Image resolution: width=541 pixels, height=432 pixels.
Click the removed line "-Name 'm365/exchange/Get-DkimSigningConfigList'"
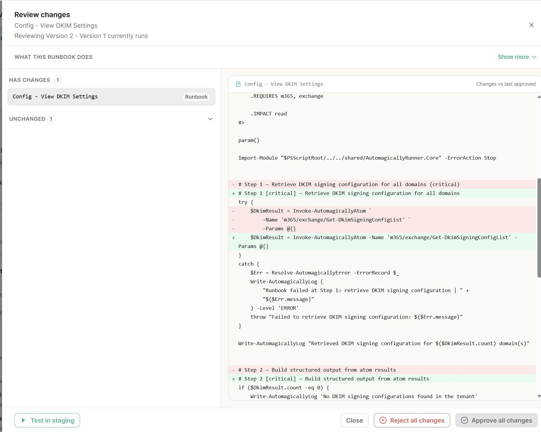(x=382, y=220)
